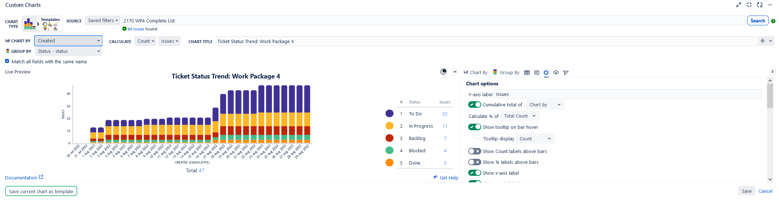This screenshot has height=204, width=779.
Task: Click the chart options panel scrollbar
Action: pyautogui.click(x=770, y=96)
